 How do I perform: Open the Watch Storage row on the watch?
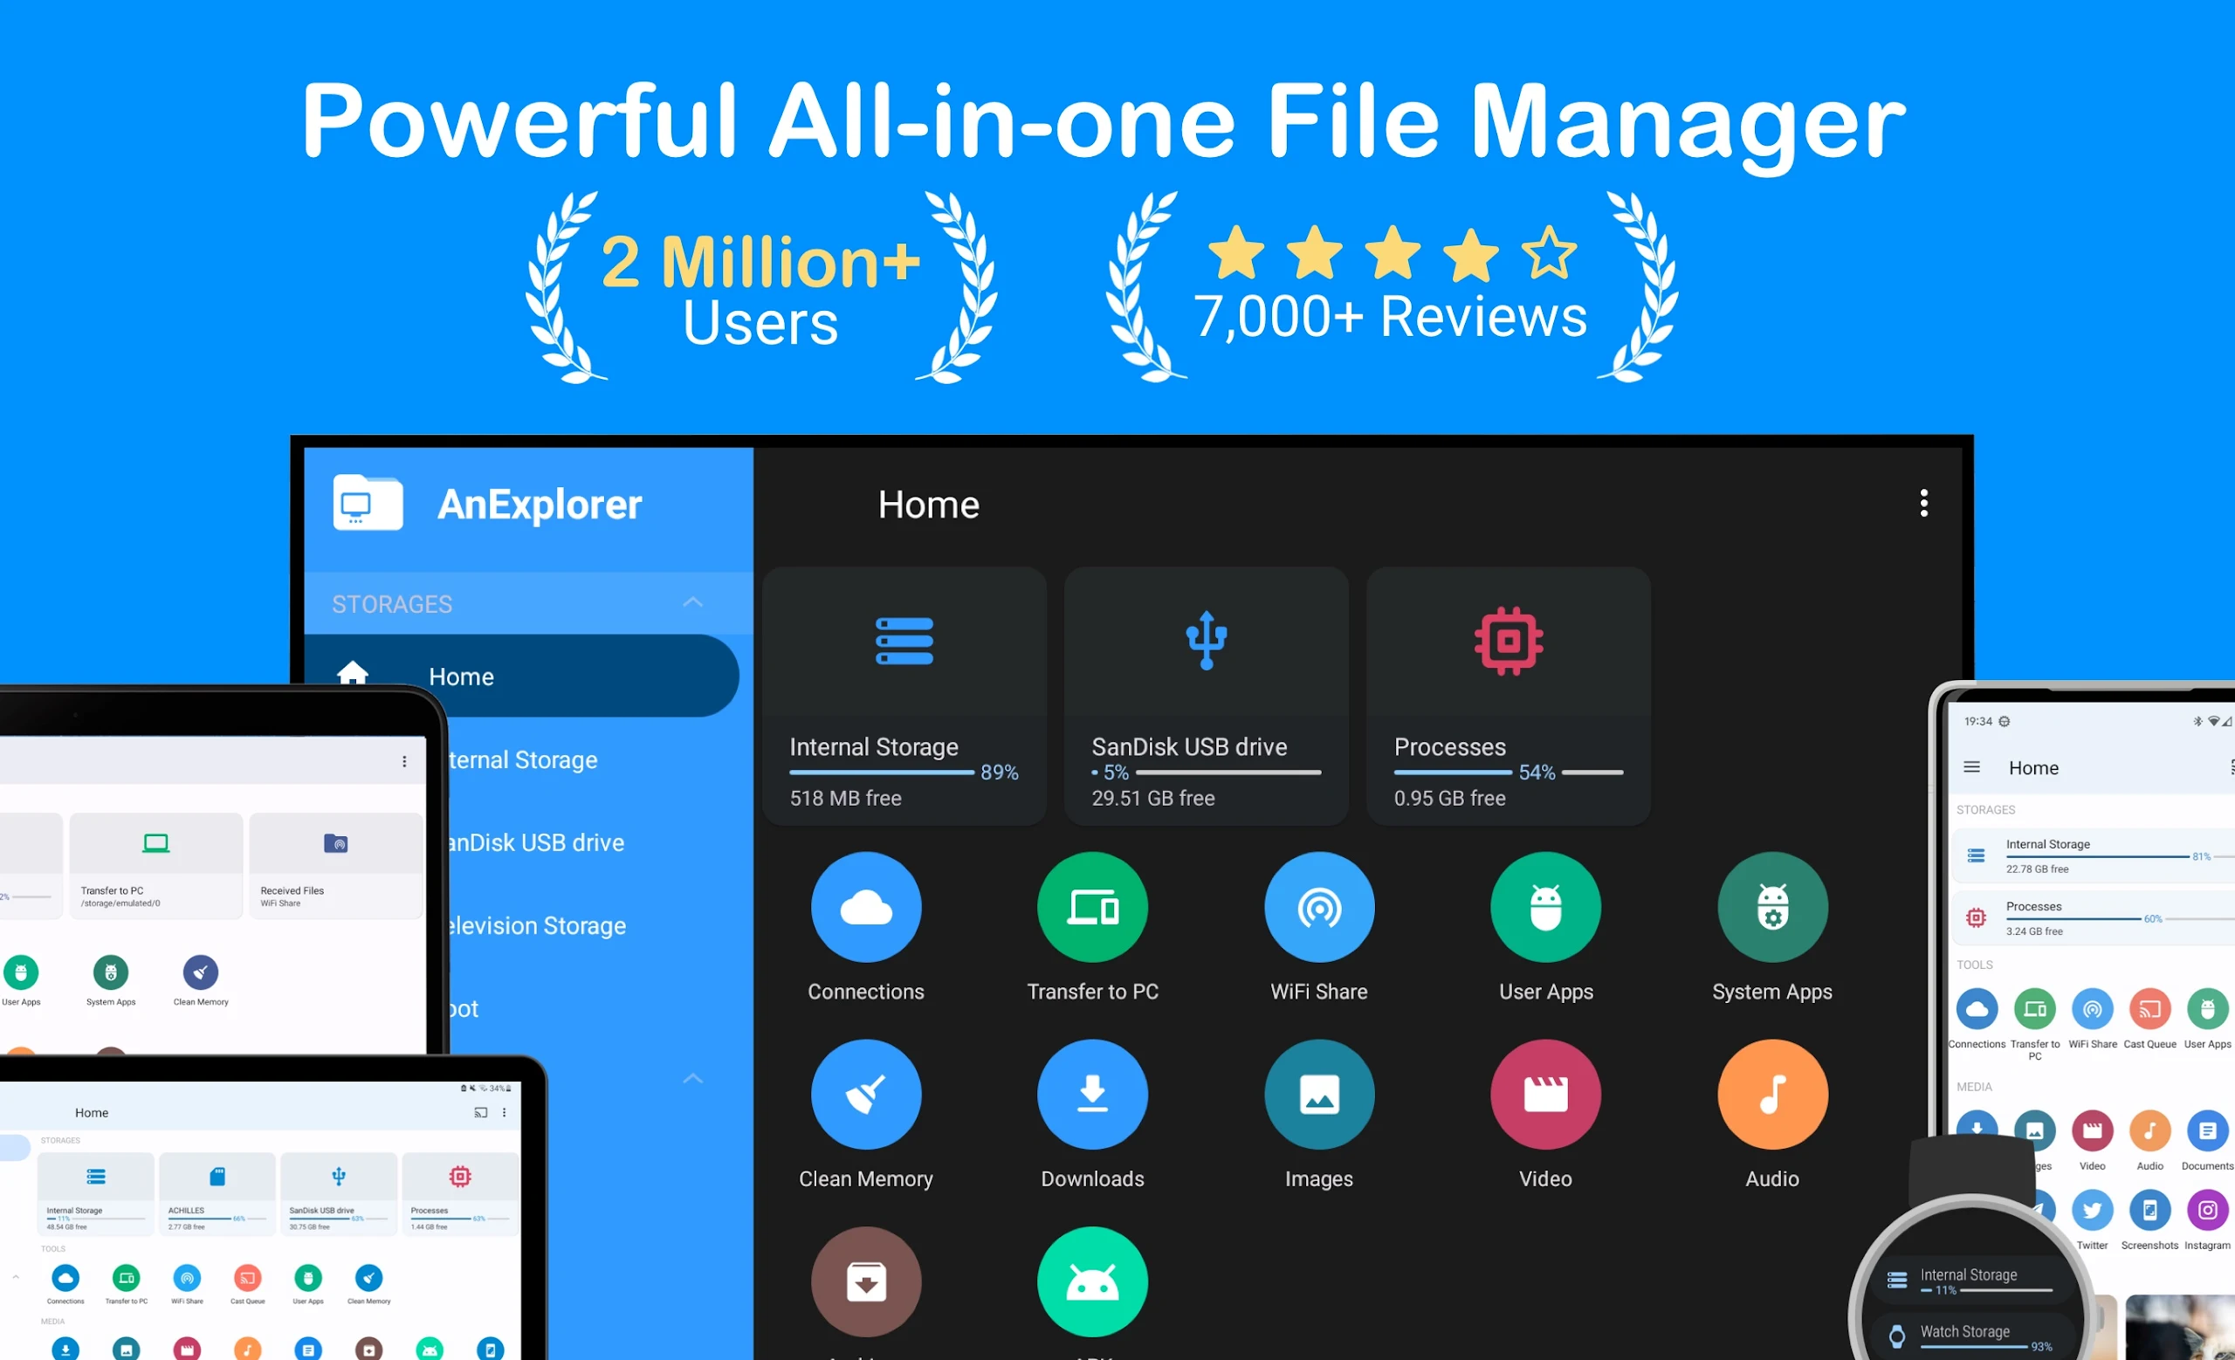click(x=1973, y=1336)
